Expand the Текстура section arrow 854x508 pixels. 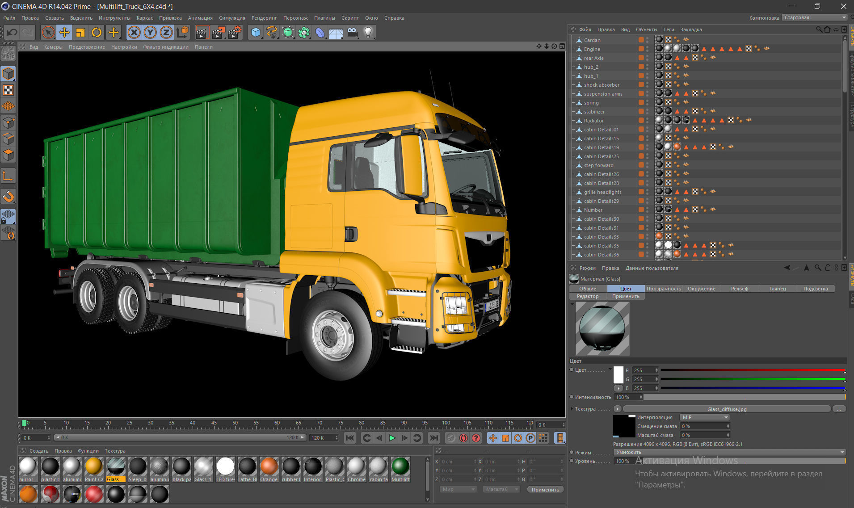[572, 409]
